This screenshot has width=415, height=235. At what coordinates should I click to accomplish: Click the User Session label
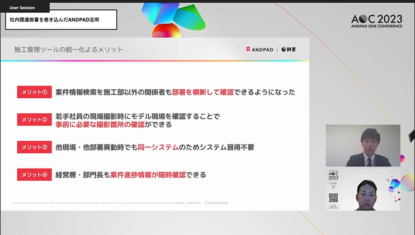click(x=22, y=8)
